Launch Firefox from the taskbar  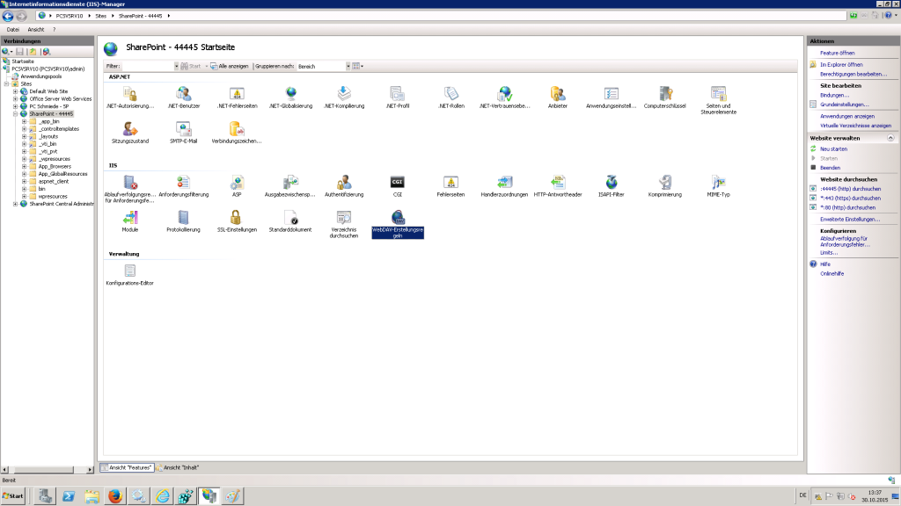coord(115,496)
